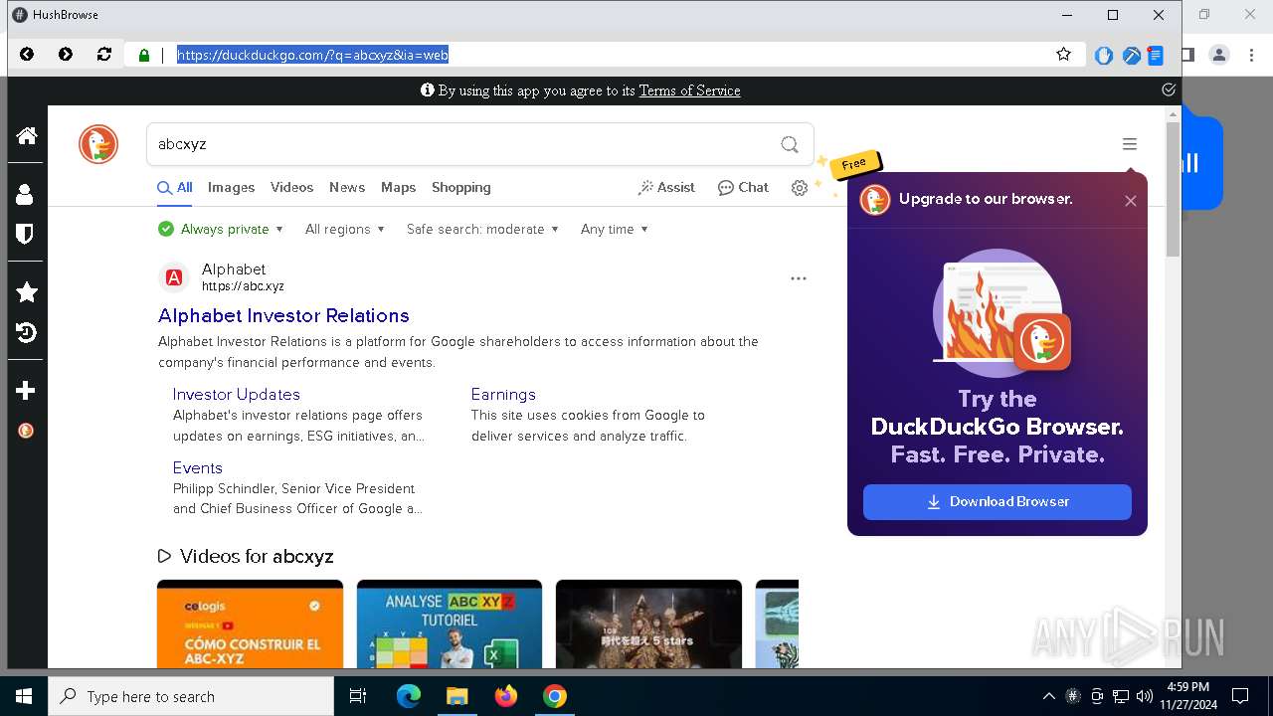
Task: Close the Upgrade browser popup
Action: 1131,201
